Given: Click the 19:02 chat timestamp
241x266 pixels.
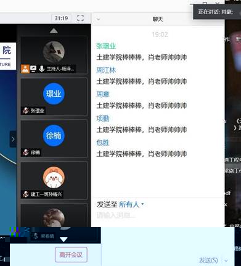Looking at the screenshot, I should click(160, 35).
